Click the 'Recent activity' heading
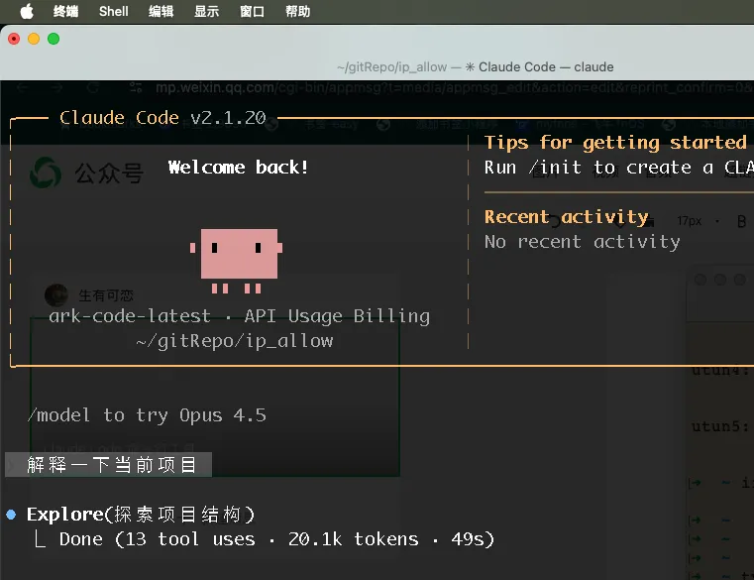This screenshot has width=754, height=580. [567, 217]
